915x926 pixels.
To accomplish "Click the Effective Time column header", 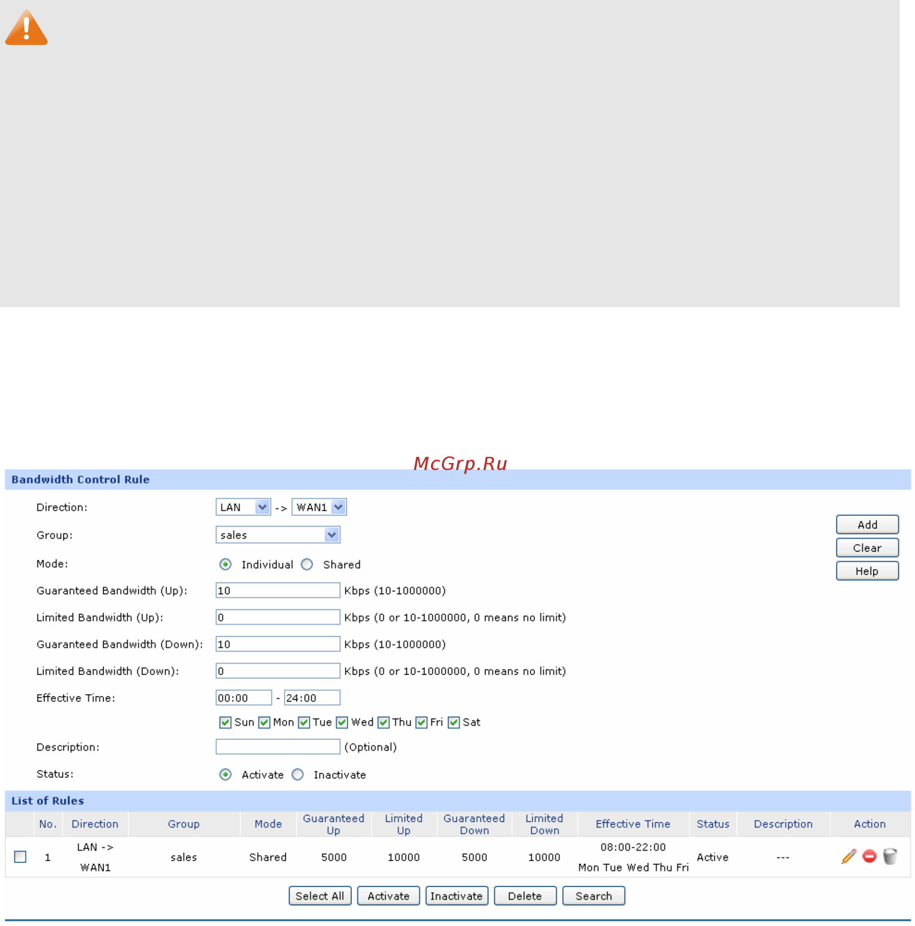I will click(x=633, y=824).
